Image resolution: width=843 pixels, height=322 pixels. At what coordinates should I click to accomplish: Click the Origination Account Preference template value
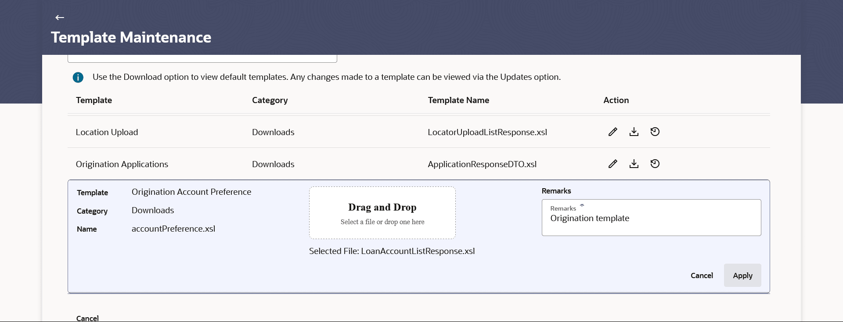191,192
